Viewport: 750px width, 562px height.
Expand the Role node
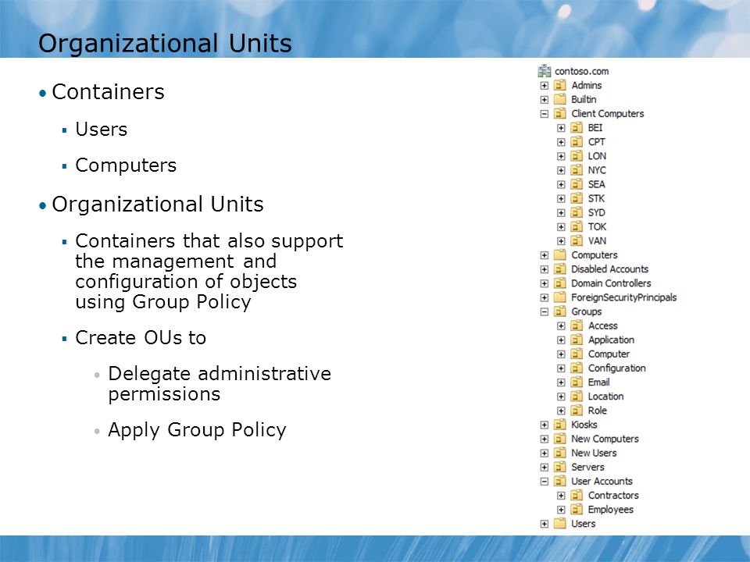(561, 411)
